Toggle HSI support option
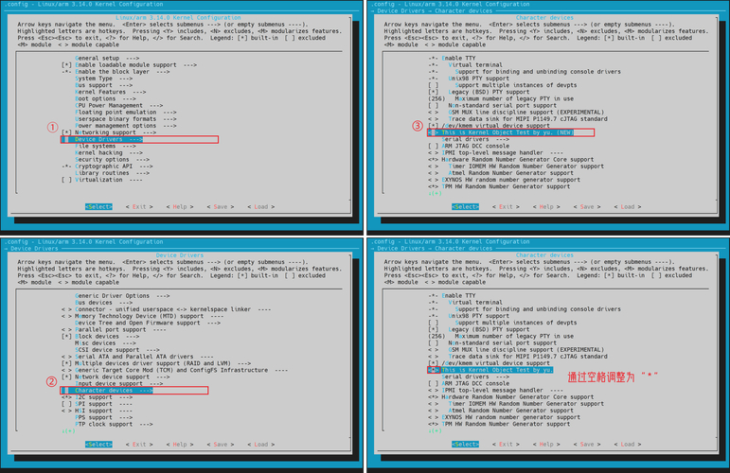 pos(66,411)
